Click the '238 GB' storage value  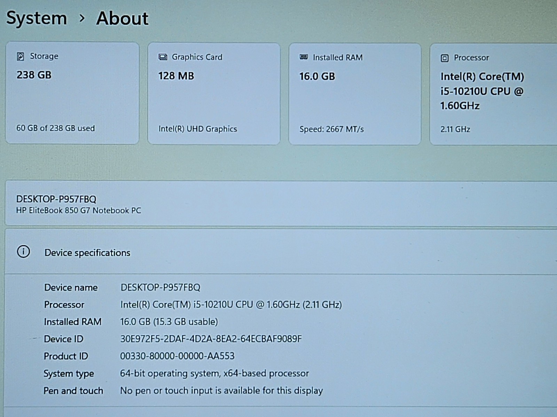(x=34, y=75)
